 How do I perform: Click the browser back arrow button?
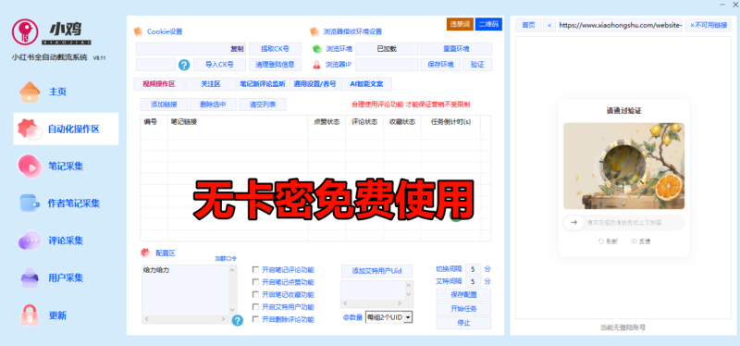[x=549, y=25]
